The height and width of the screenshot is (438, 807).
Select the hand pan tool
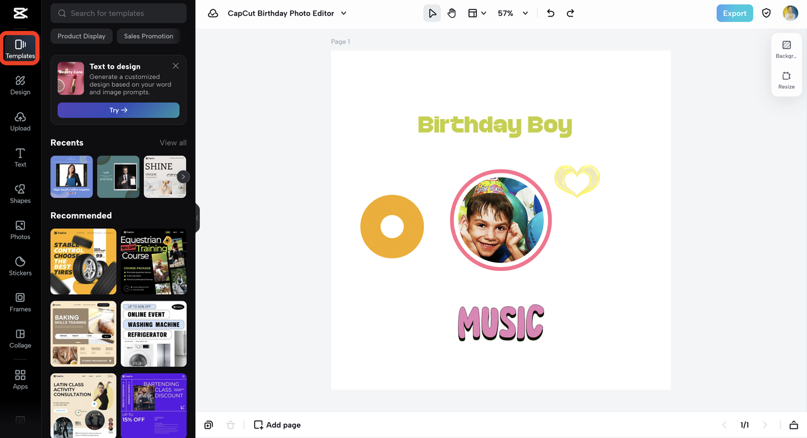(x=452, y=13)
